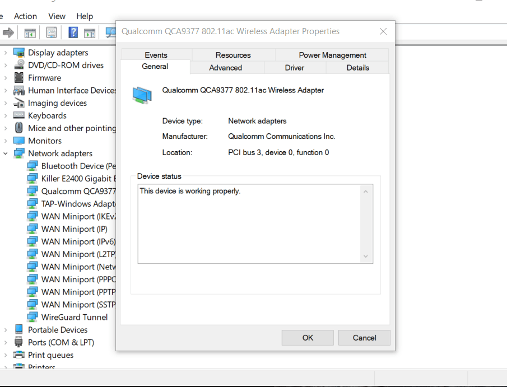Screen dimensions: 507x387
Task: Expand the Print queues node
Action: tap(6, 355)
